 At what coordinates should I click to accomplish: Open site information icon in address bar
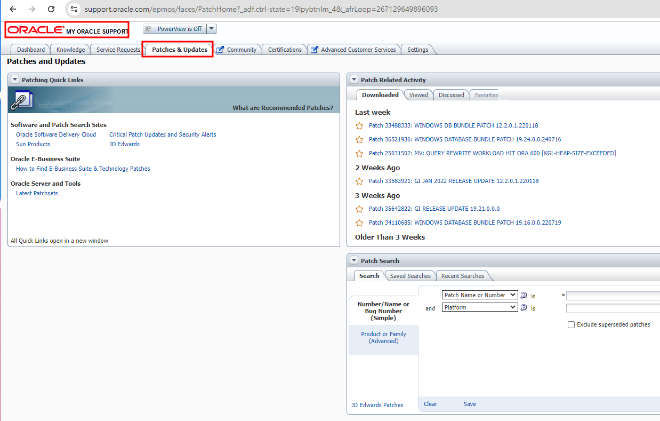click(x=75, y=9)
